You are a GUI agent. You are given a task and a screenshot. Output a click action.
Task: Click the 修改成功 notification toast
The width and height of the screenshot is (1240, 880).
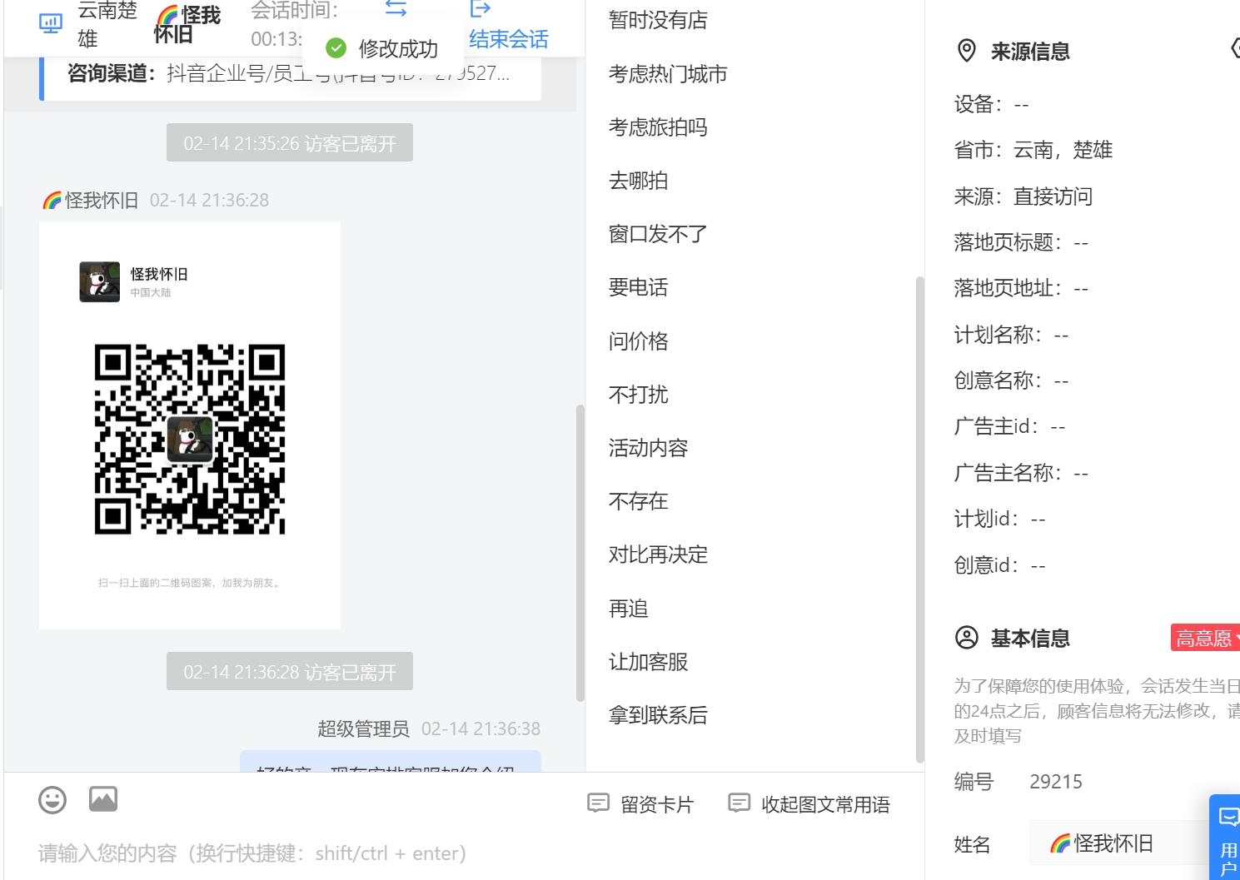382,48
